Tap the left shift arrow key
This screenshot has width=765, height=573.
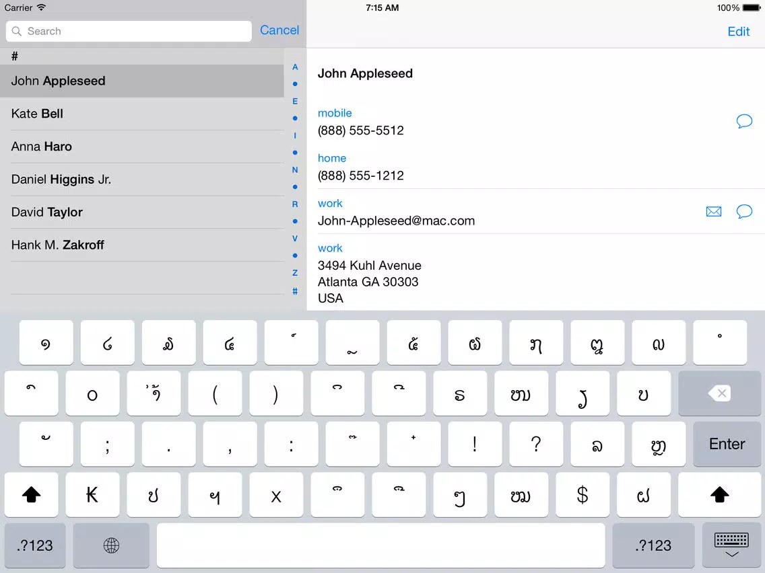tap(31, 494)
